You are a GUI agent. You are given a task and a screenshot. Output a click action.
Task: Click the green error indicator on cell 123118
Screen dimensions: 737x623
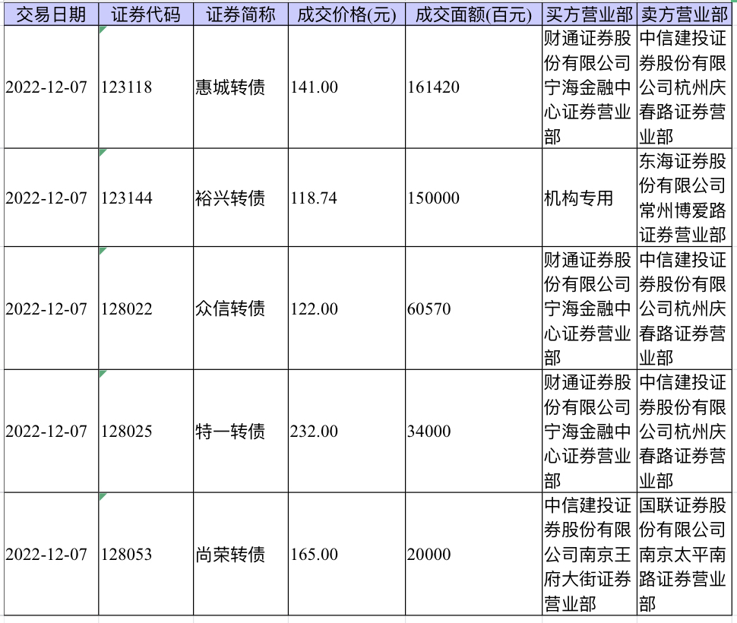(x=102, y=29)
